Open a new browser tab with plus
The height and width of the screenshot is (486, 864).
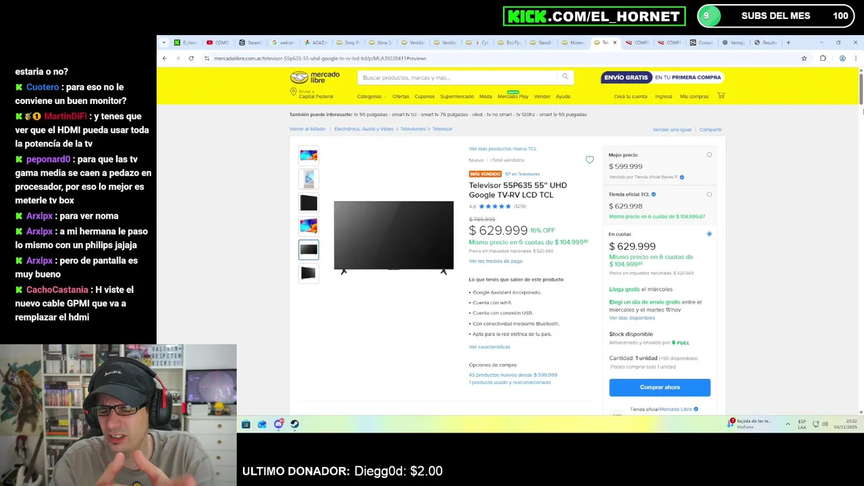tap(788, 43)
